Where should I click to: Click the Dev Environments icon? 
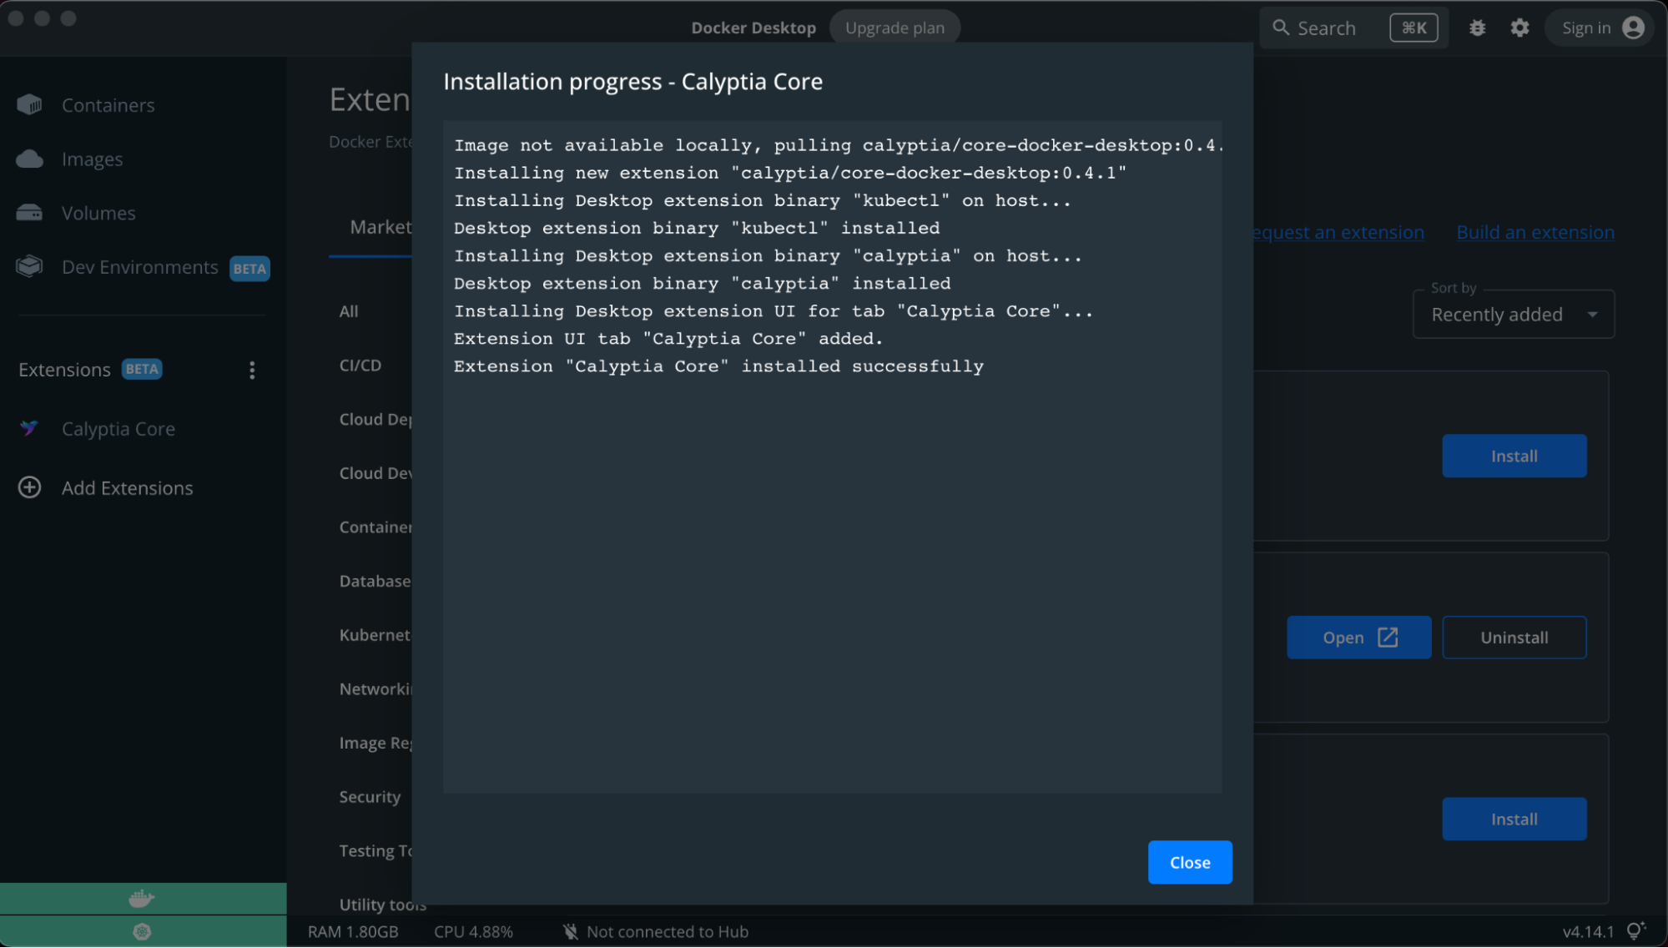point(30,266)
